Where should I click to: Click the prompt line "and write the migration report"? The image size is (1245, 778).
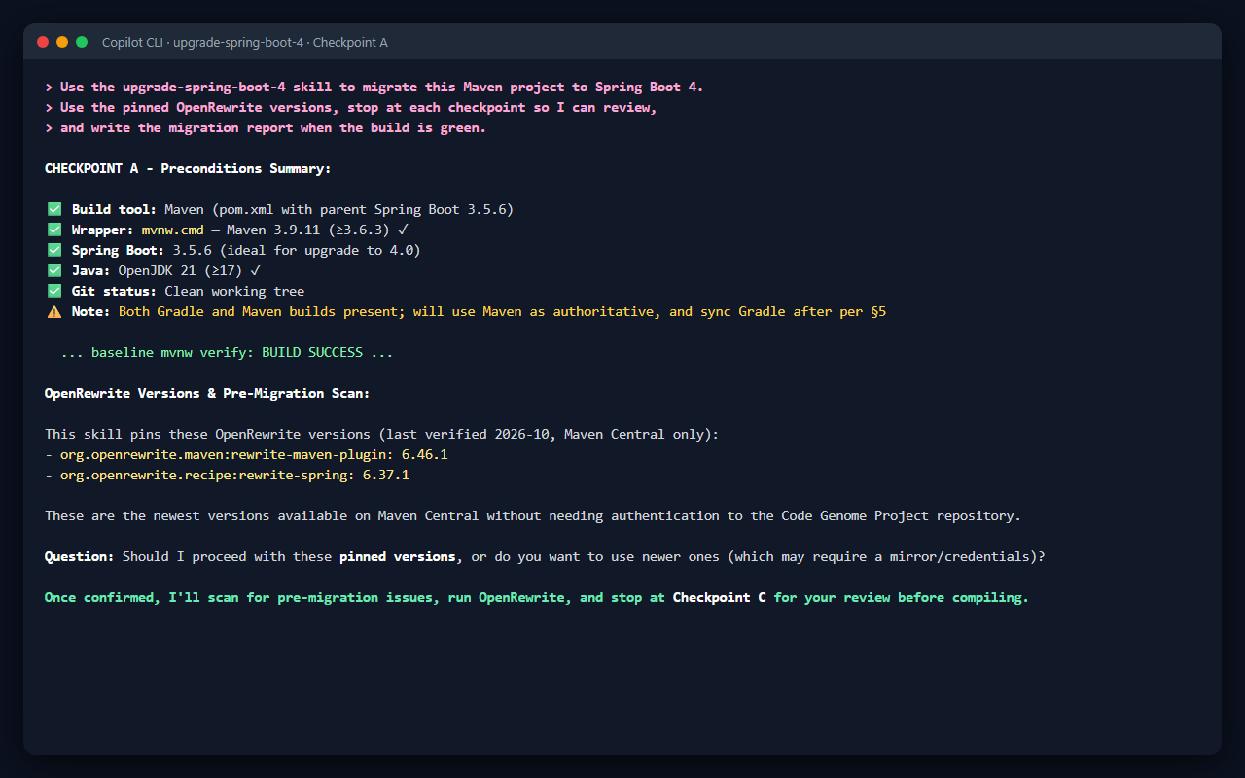pyautogui.click(x=265, y=127)
